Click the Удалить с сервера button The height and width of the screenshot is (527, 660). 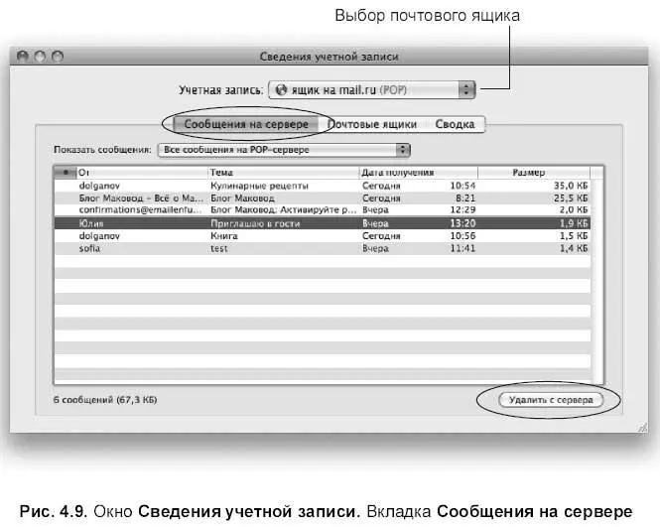coord(551,399)
